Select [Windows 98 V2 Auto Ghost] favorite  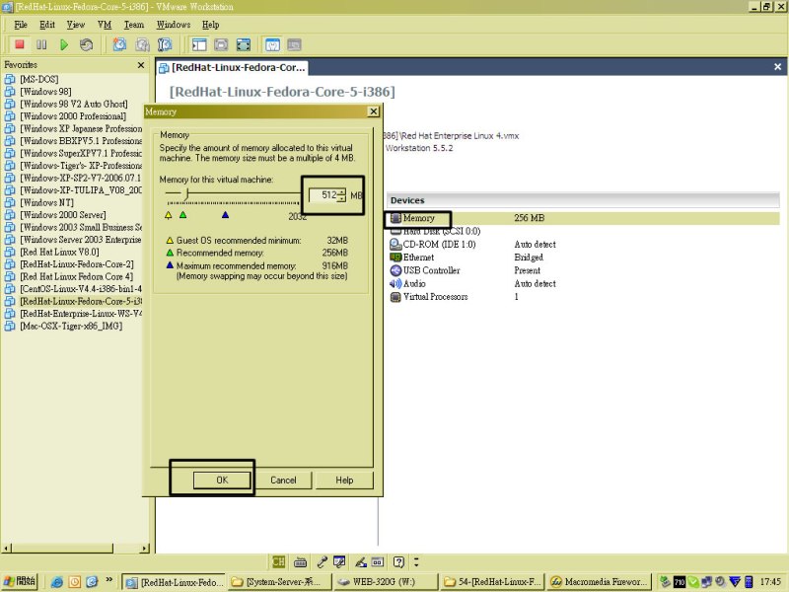coord(74,104)
